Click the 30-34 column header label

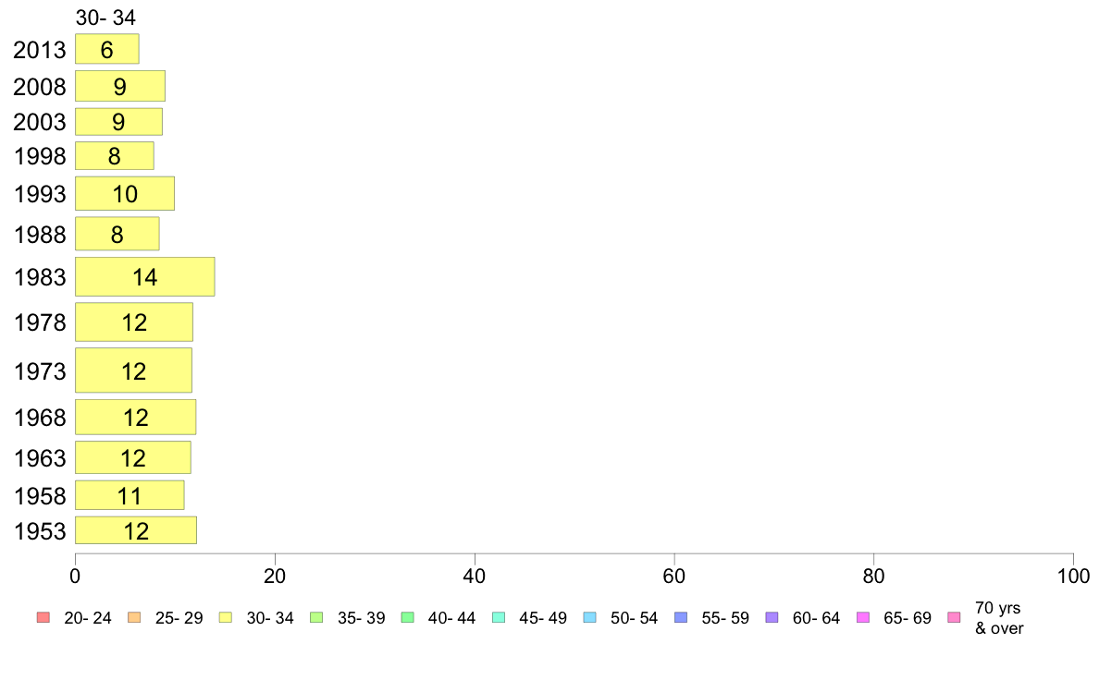pyautogui.click(x=106, y=17)
